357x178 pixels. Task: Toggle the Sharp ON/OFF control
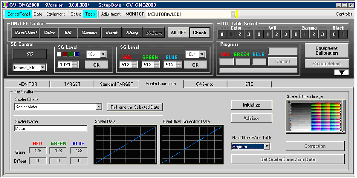click(x=132, y=33)
